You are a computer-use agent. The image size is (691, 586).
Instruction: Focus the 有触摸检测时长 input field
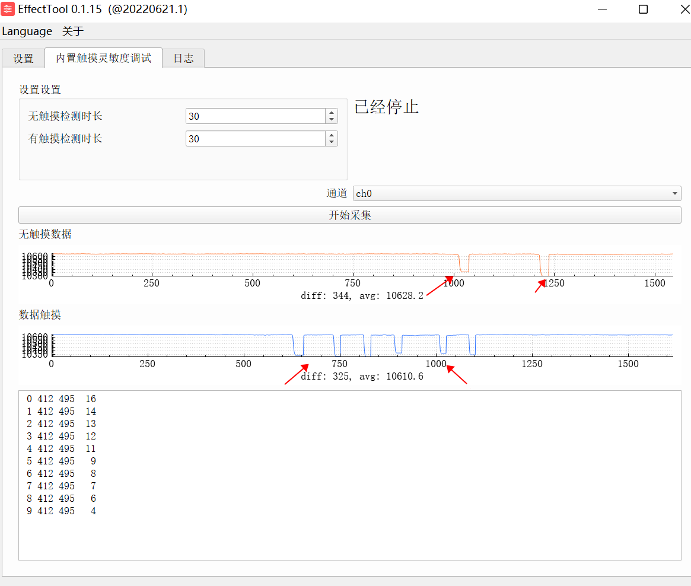(256, 139)
